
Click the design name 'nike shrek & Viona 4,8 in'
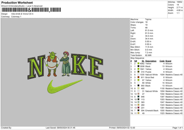pos(22,14)
